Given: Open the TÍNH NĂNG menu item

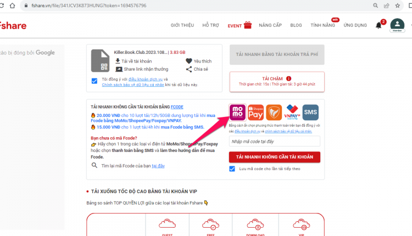Looking at the screenshot, I should tap(322, 25).
